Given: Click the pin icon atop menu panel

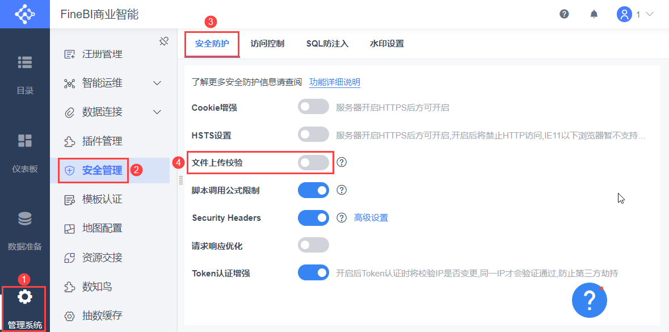Looking at the screenshot, I should (164, 41).
